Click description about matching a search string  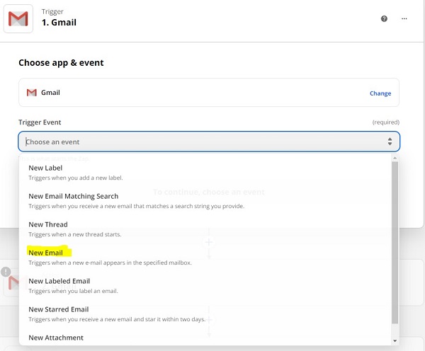pos(136,206)
